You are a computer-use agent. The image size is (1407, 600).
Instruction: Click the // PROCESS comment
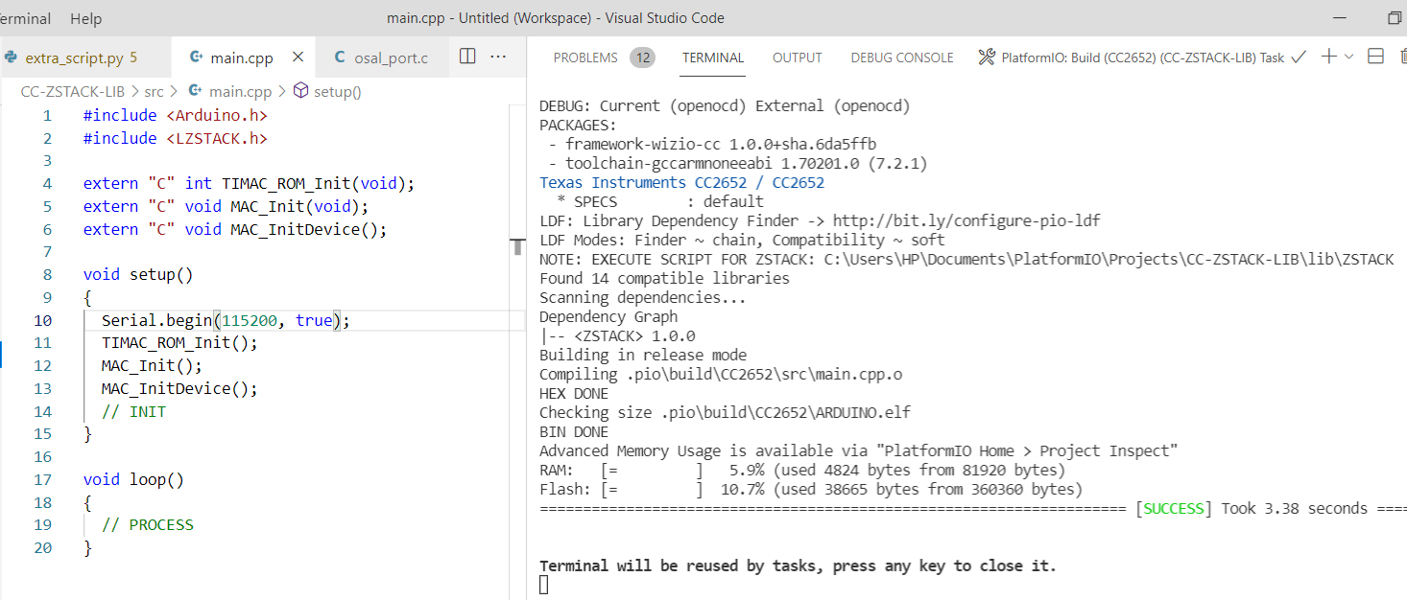(x=147, y=524)
